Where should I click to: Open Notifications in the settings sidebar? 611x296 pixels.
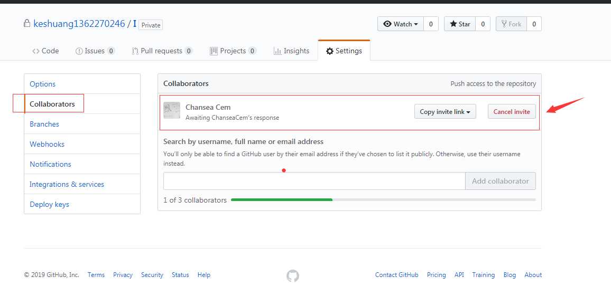(82, 164)
